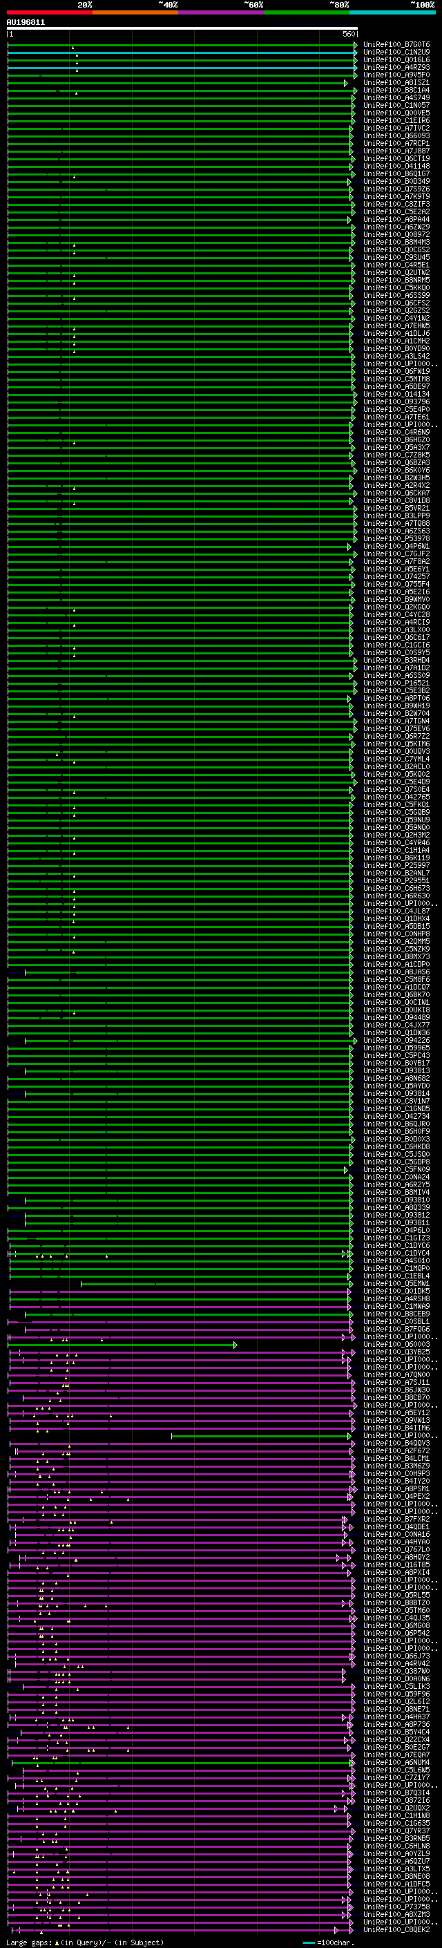Image resolution: width=442 pixels, height=1948 pixels.
Task: Select the UniRef100_C1DYC6 label
Action: pyautogui.click(x=396, y=1245)
